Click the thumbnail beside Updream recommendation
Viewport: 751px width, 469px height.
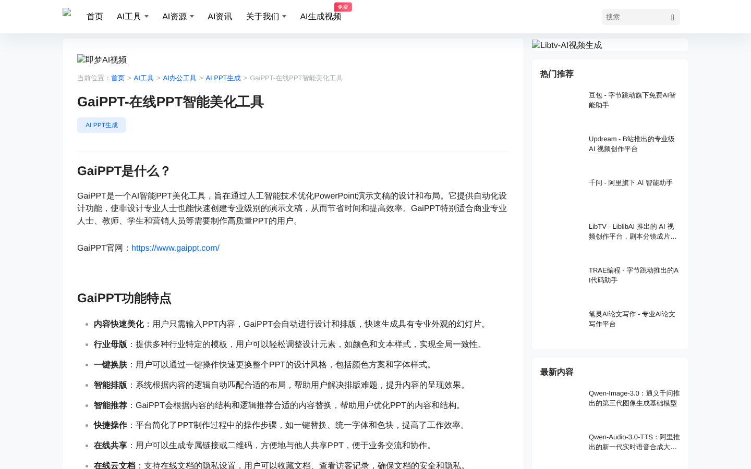coord(561,148)
